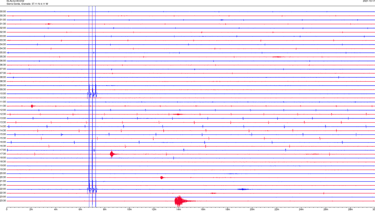Click the 22m axis tick label
Image resolution: width=375 pixels, height=211 pixels.
pyautogui.click(x=277, y=209)
